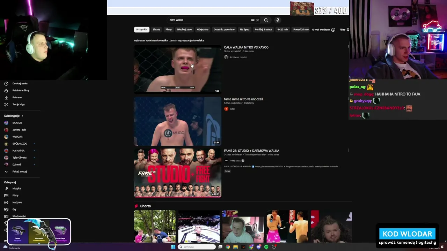Open fame mma nitro vs unboxall title
Viewport: 447px width, 251px height.
click(x=243, y=99)
